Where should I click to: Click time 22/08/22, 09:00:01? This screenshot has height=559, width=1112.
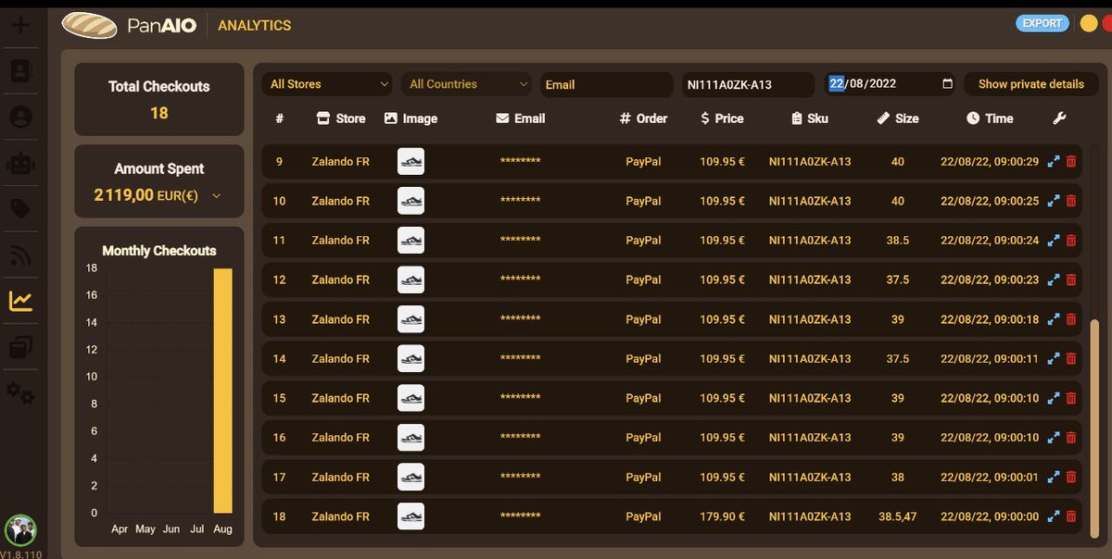[990, 478]
